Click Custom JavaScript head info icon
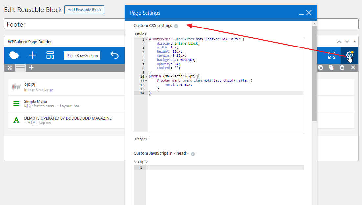This screenshot has width=362, height=205. [x=193, y=154]
